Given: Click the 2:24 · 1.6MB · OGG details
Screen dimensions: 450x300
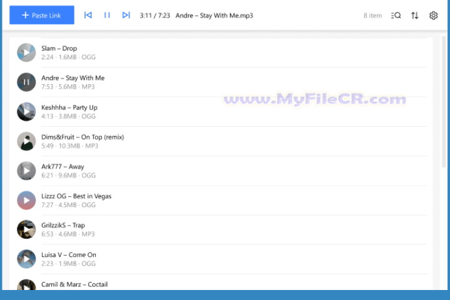Looking at the screenshot, I should click(x=68, y=57).
